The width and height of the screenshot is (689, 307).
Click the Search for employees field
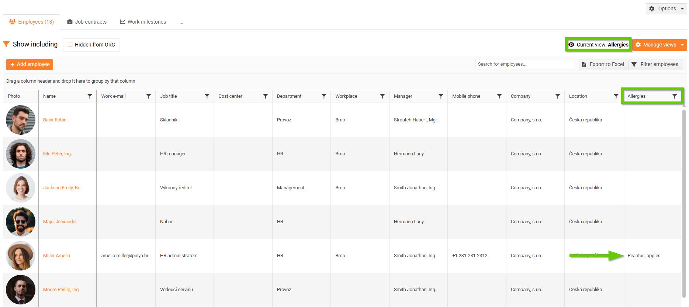[524, 64]
